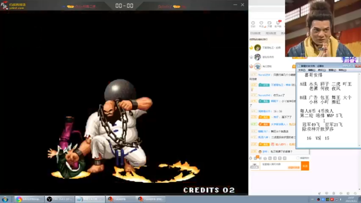Open Notepad's Help (帮助) menu
Viewport: 361px width, 203px height.
click(342, 70)
